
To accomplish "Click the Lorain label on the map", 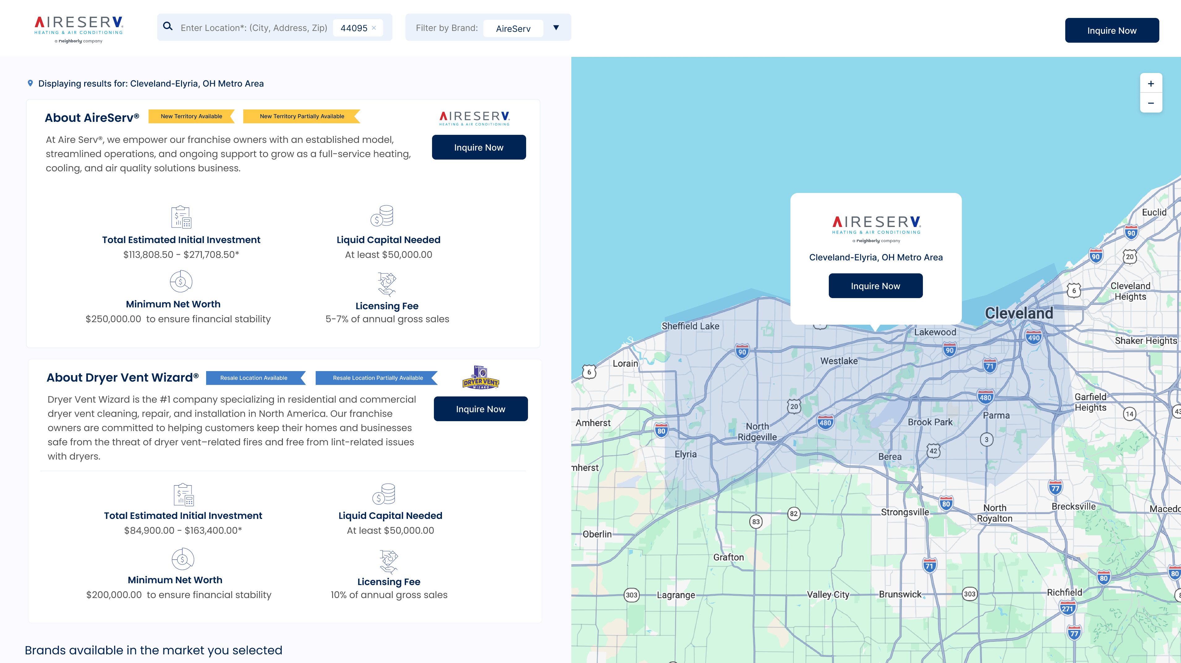I will tap(625, 363).
